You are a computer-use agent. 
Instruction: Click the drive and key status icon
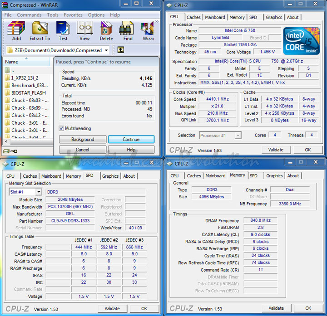(10, 151)
